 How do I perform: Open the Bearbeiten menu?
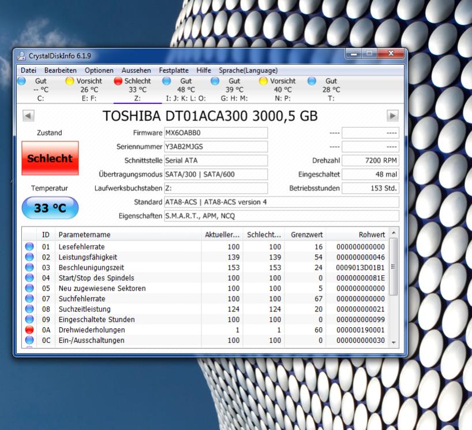click(x=61, y=71)
